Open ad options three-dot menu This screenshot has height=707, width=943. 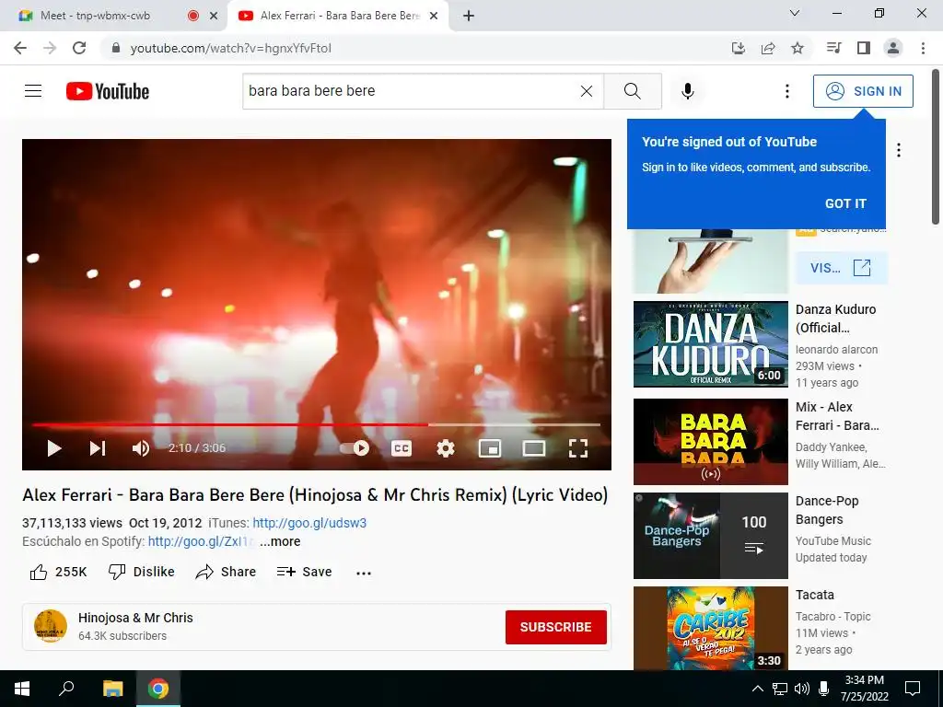point(899,150)
